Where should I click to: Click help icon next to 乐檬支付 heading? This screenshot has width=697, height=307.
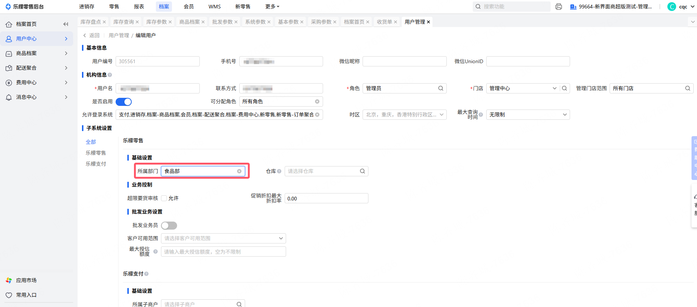(146, 274)
